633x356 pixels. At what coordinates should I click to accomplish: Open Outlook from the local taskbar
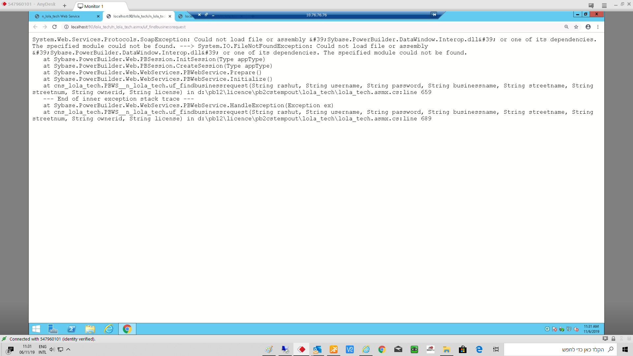(317, 349)
